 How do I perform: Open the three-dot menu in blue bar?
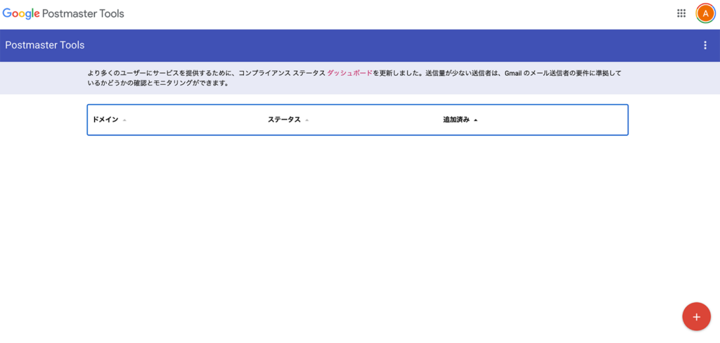[705, 45]
